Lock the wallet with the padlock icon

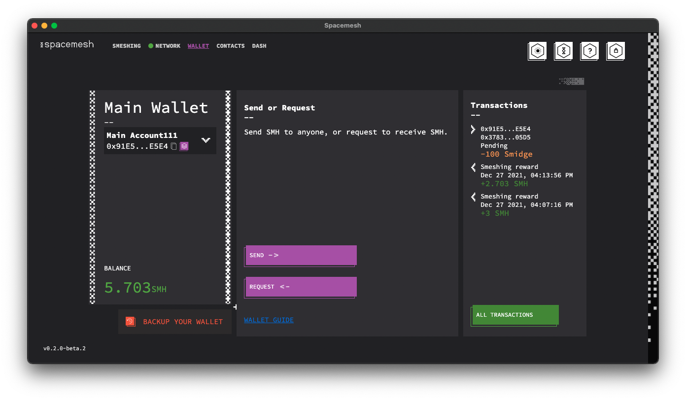pyautogui.click(x=616, y=50)
